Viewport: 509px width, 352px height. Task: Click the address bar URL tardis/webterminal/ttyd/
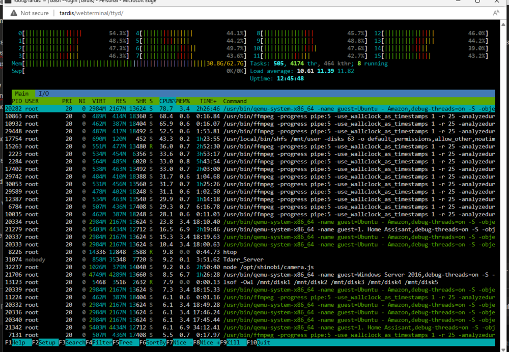pyautogui.click(x=91, y=13)
